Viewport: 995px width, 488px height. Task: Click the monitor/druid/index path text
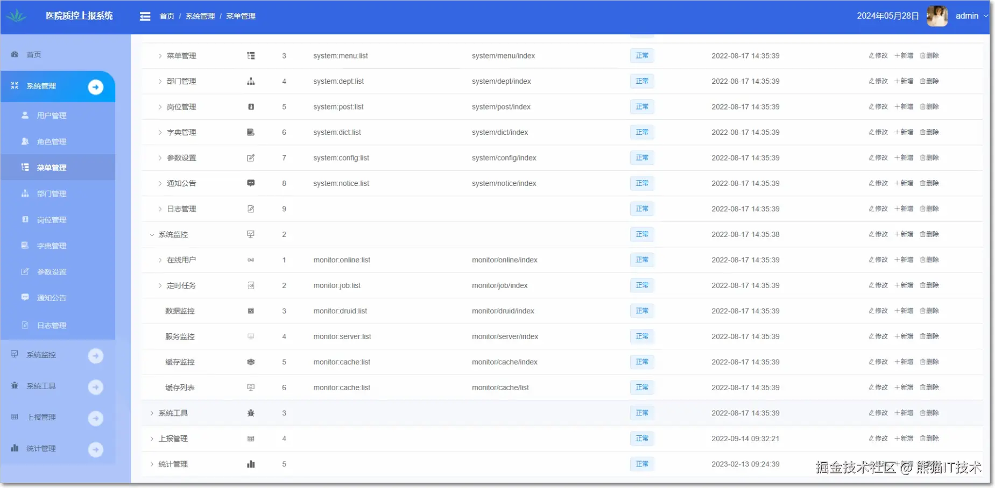pos(503,311)
